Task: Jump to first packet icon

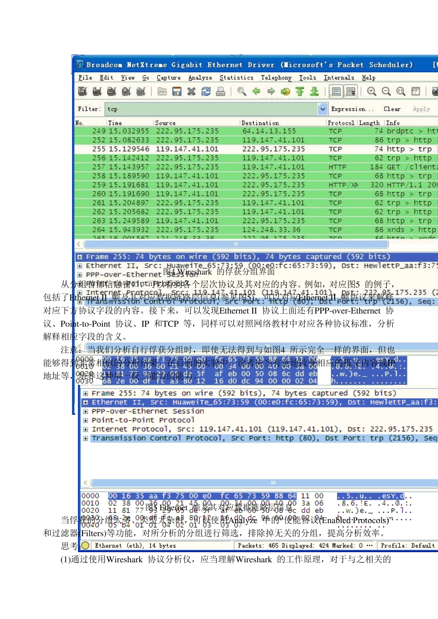Action: click(300, 91)
